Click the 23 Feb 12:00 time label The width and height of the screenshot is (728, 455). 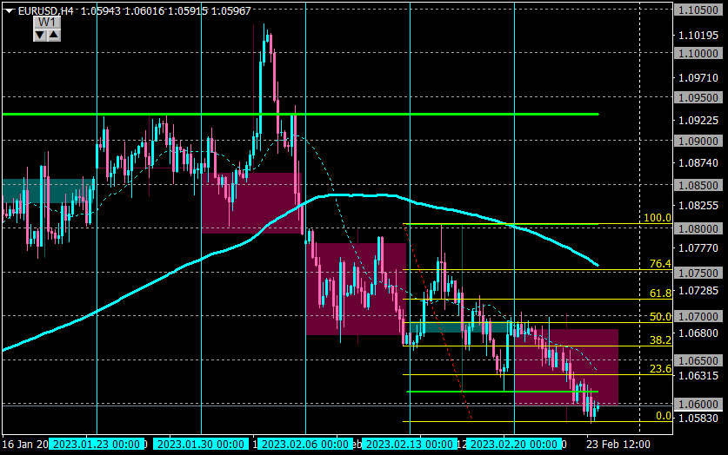(x=618, y=445)
